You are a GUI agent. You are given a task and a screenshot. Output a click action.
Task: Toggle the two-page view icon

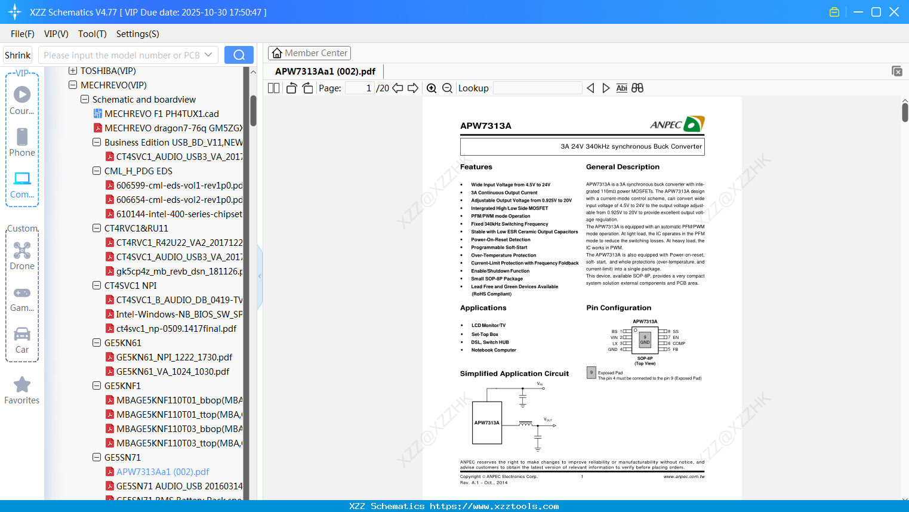(x=274, y=88)
